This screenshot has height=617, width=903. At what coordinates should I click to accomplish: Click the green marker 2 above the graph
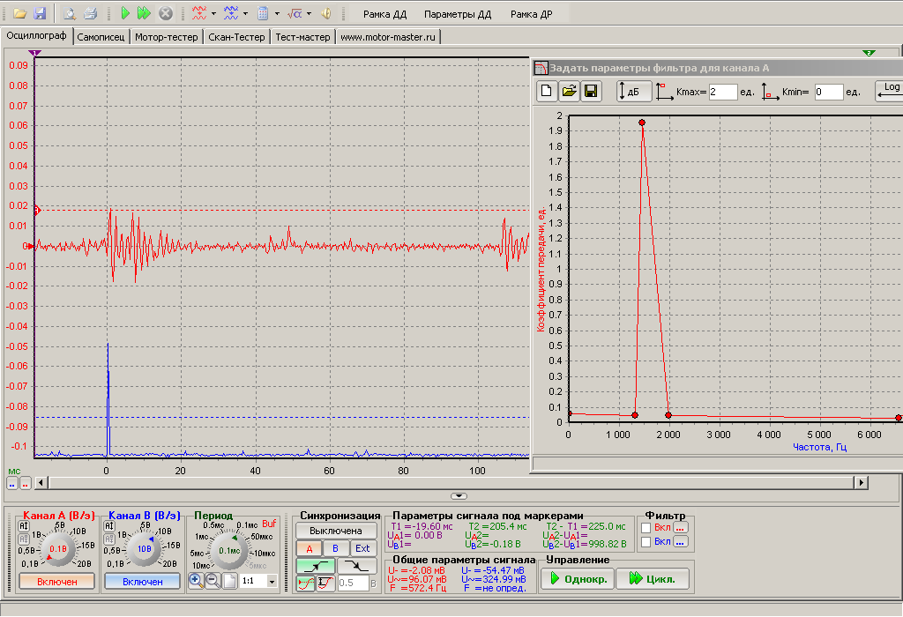coord(869,53)
